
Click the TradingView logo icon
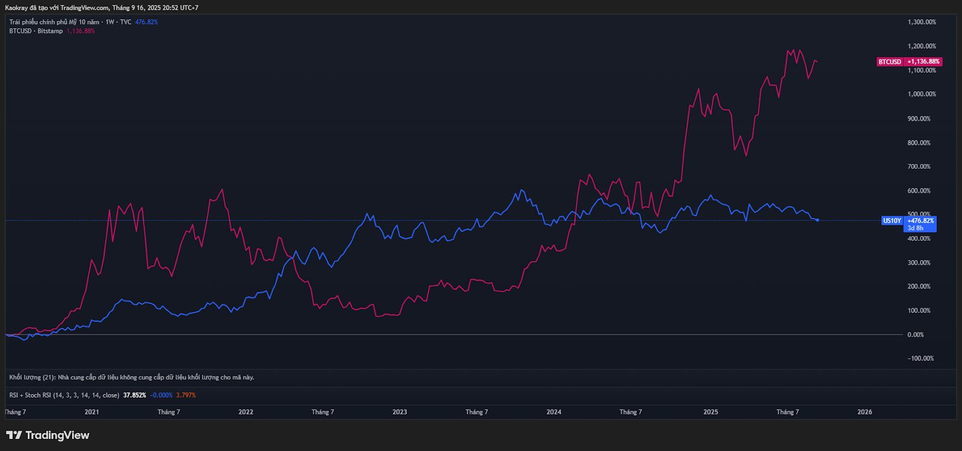point(14,435)
